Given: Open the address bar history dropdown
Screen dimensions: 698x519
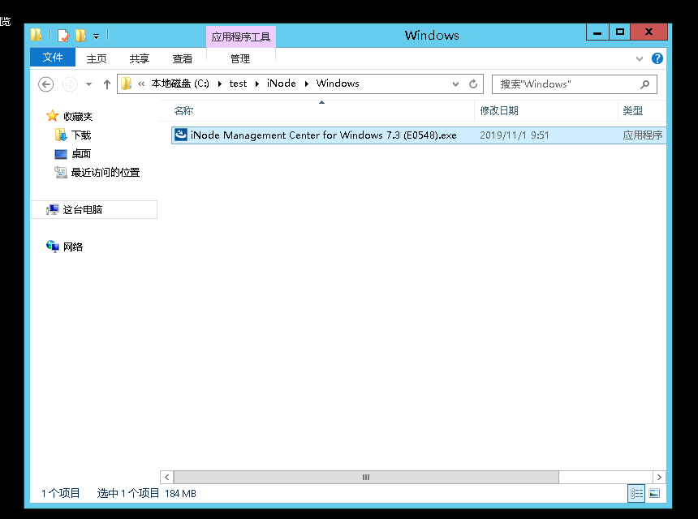Looking at the screenshot, I should [455, 84].
